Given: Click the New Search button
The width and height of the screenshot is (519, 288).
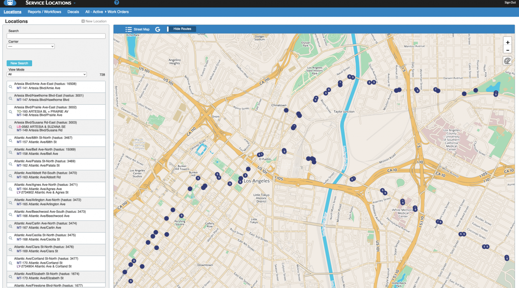Looking at the screenshot, I should pyautogui.click(x=19, y=63).
